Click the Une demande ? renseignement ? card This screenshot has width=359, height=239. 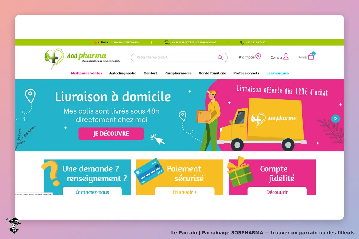(87, 177)
